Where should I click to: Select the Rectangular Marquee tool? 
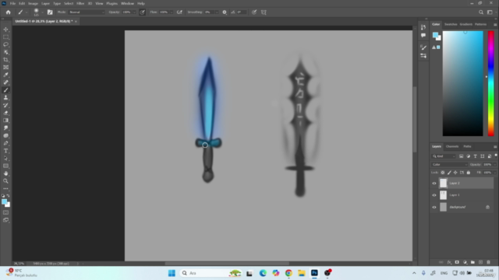point(5,37)
